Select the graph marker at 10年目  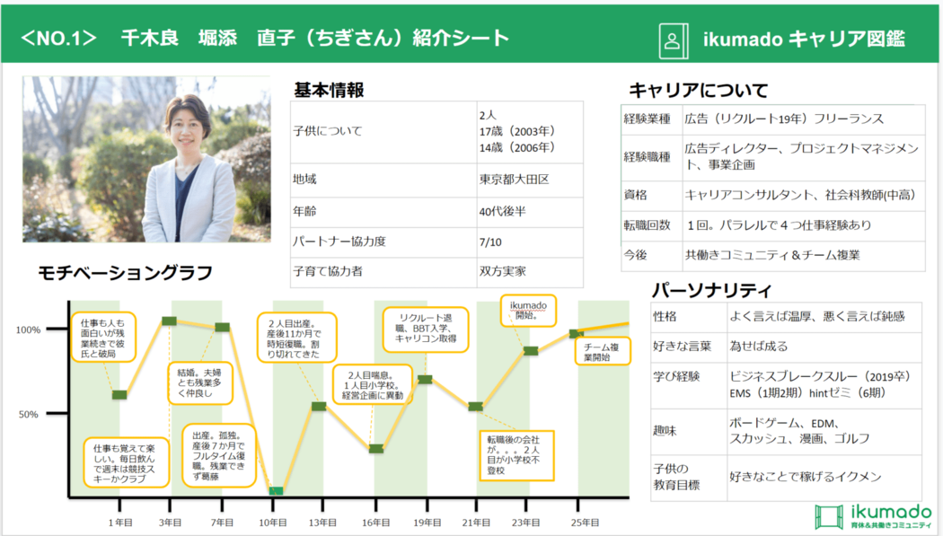pos(276,491)
